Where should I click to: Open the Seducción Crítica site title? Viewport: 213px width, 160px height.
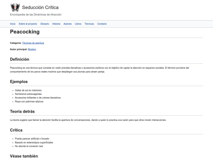pos(40,8)
